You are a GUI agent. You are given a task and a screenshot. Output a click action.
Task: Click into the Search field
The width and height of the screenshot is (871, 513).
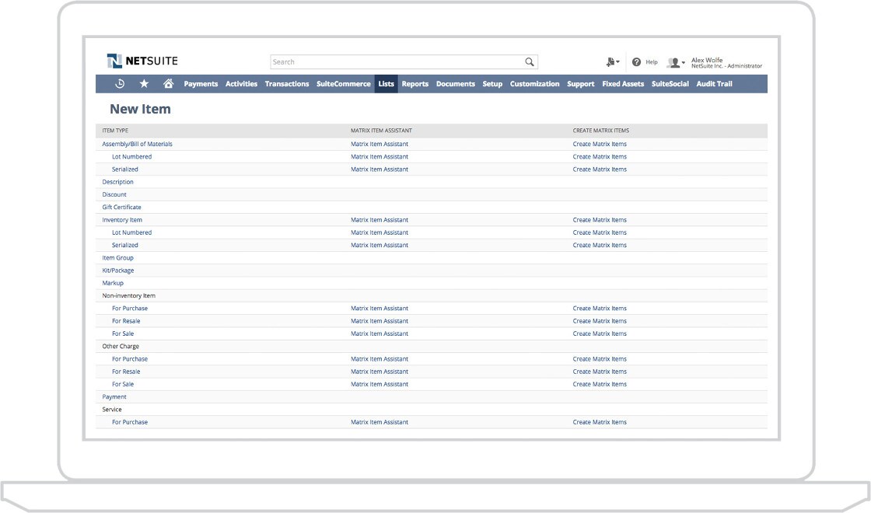point(404,62)
